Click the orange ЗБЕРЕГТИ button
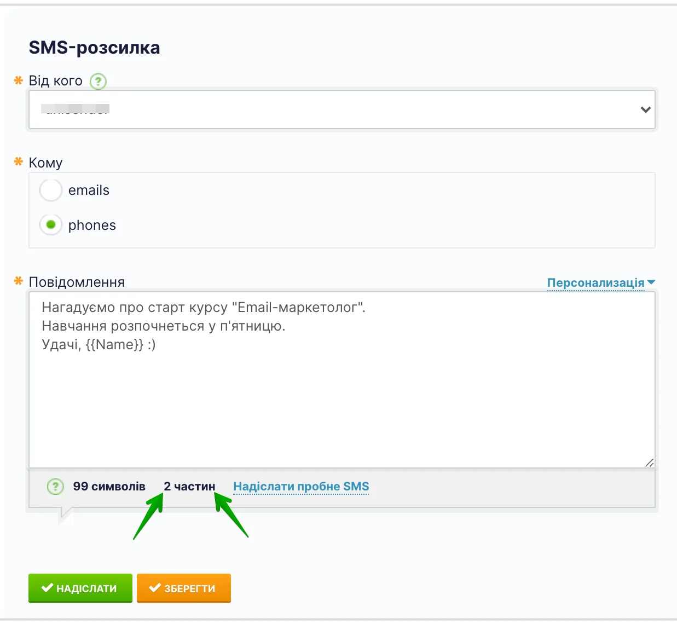This screenshot has height=624, width=677. pos(184,588)
